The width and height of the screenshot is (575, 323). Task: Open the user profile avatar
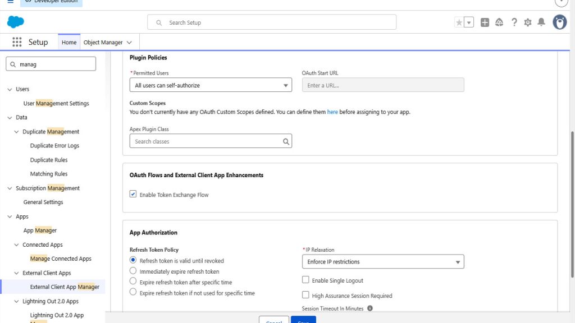click(x=560, y=22)
